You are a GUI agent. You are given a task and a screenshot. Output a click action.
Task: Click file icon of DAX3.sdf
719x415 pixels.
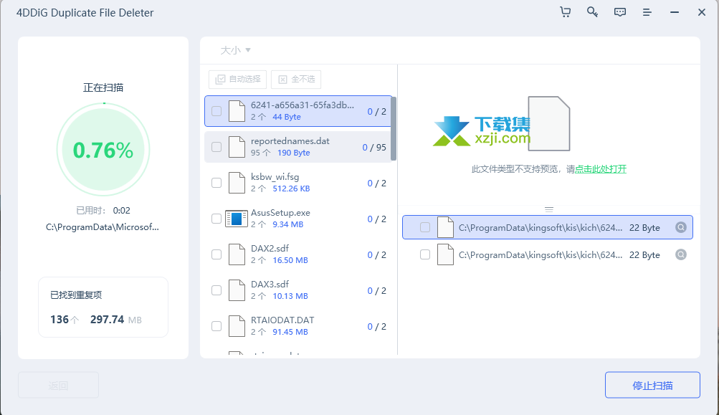(237, 290)
